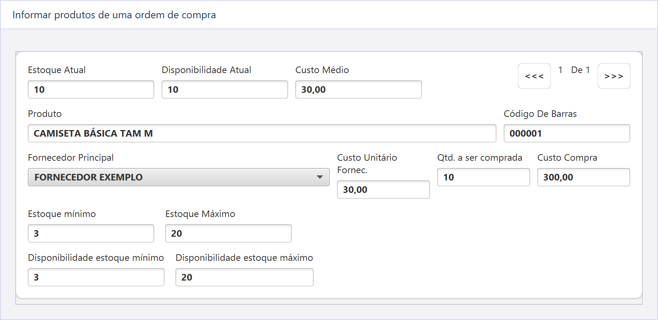Click the 'Disponibilidade estoque mínimo' label
Viewport: 658px width, 320px height.
coord(96,258)
